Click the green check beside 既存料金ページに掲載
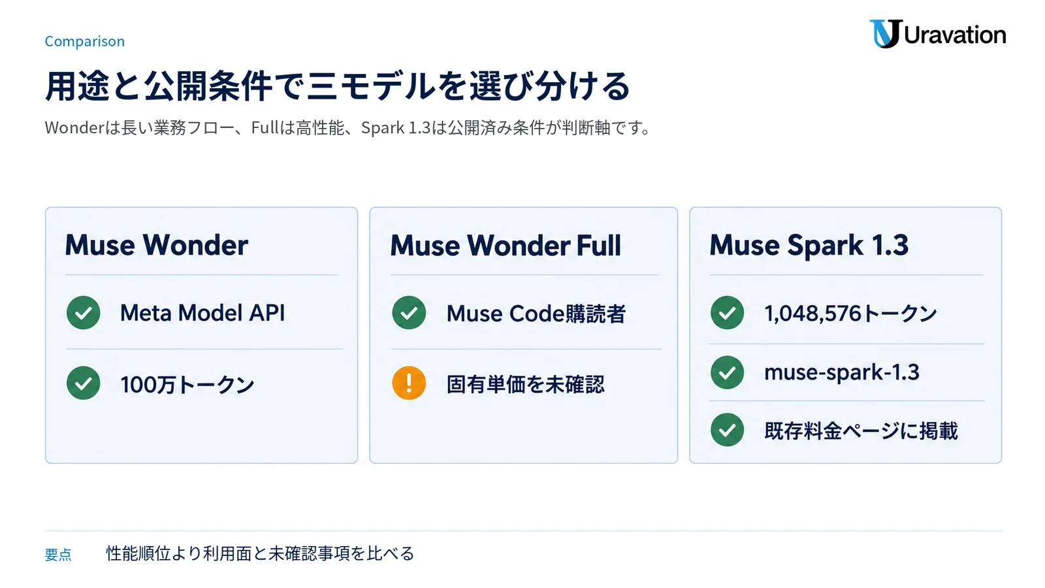Screen dimensions: 1045x588 tap(728, 430)
